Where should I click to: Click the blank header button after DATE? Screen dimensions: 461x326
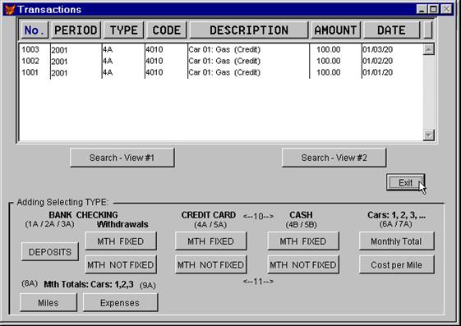[428, 30]
